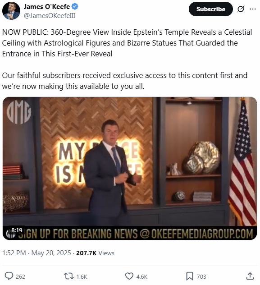
Task: Click the repost arrows icon
Action: pyautogui.click(x=69, y=276)
